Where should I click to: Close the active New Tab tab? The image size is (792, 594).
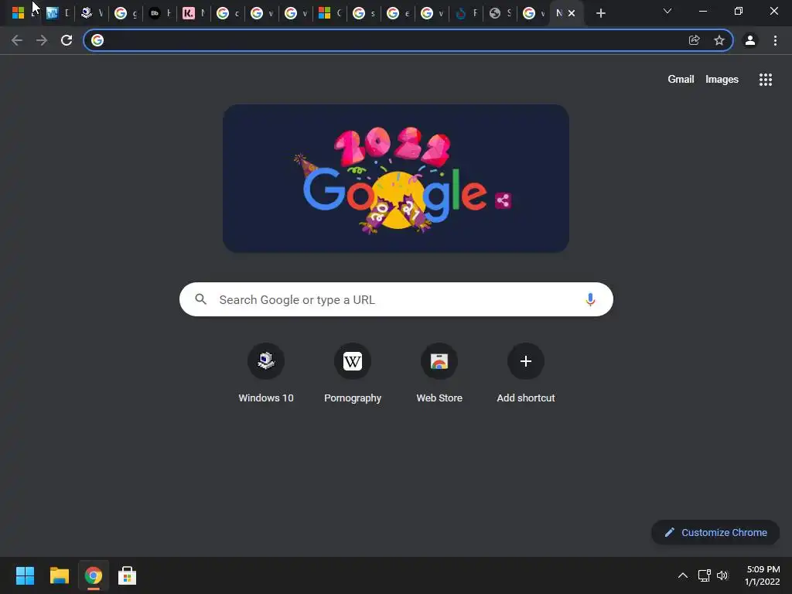coord(572,13)
